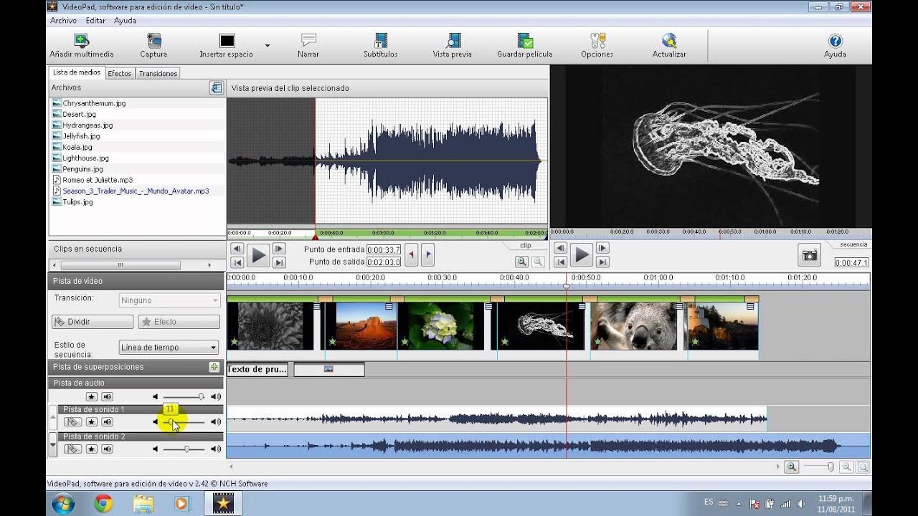
Task: Open effects star on Pista de sonido 1
Action: pyautogui.click(x=91, y=422)
